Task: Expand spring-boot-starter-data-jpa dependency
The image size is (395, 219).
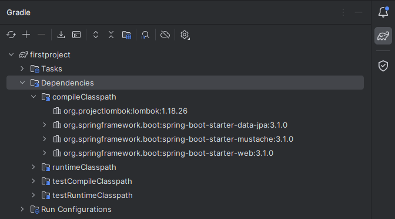Action: click(45, 125)
